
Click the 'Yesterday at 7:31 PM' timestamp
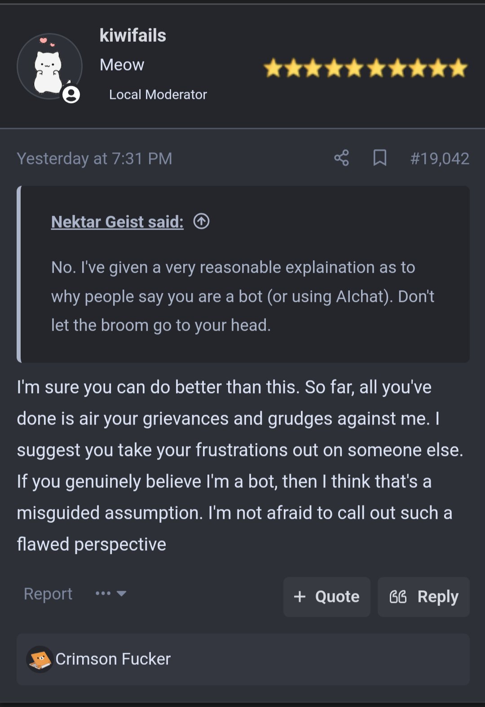point(95,159)
